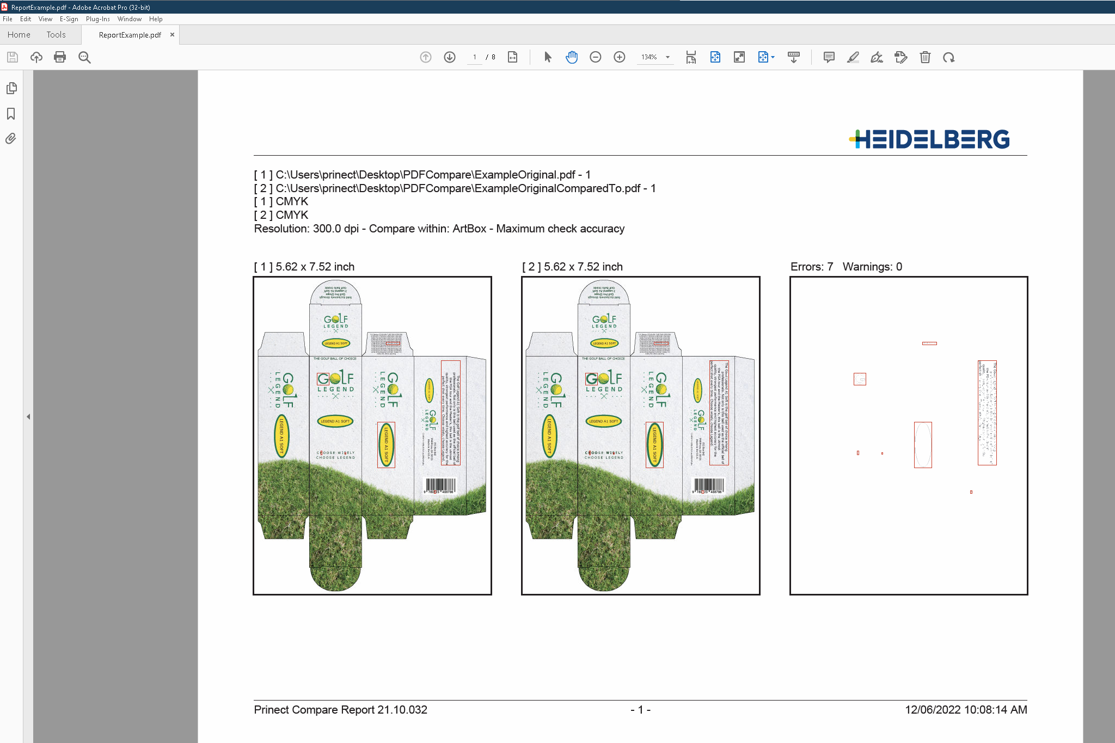This screenshot has height=743, width=1115.
Task: Click the 'Warnings: 0' text
Action: pyautogui.click(x=872, y=267)
